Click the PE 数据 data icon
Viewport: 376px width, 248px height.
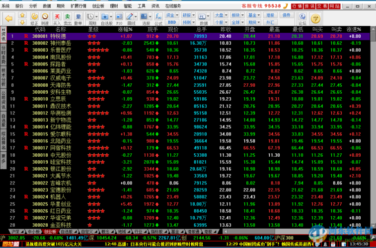coord(202,16)
